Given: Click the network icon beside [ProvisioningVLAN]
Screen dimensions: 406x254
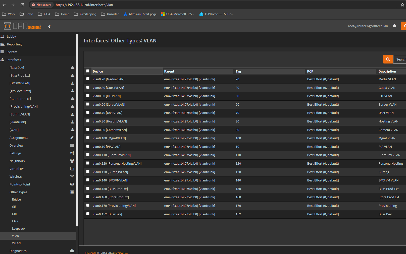Looking at the screenshot, I should [x=72, y=106].
